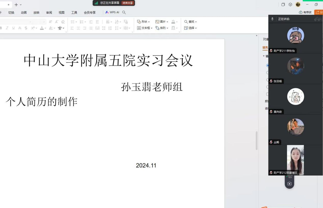
Task: Click the screenshot camera icon
Action: point(289,184)
